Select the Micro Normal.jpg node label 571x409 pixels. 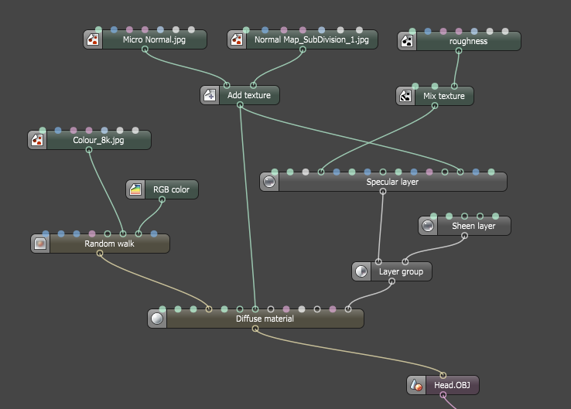tap(154, 39)
